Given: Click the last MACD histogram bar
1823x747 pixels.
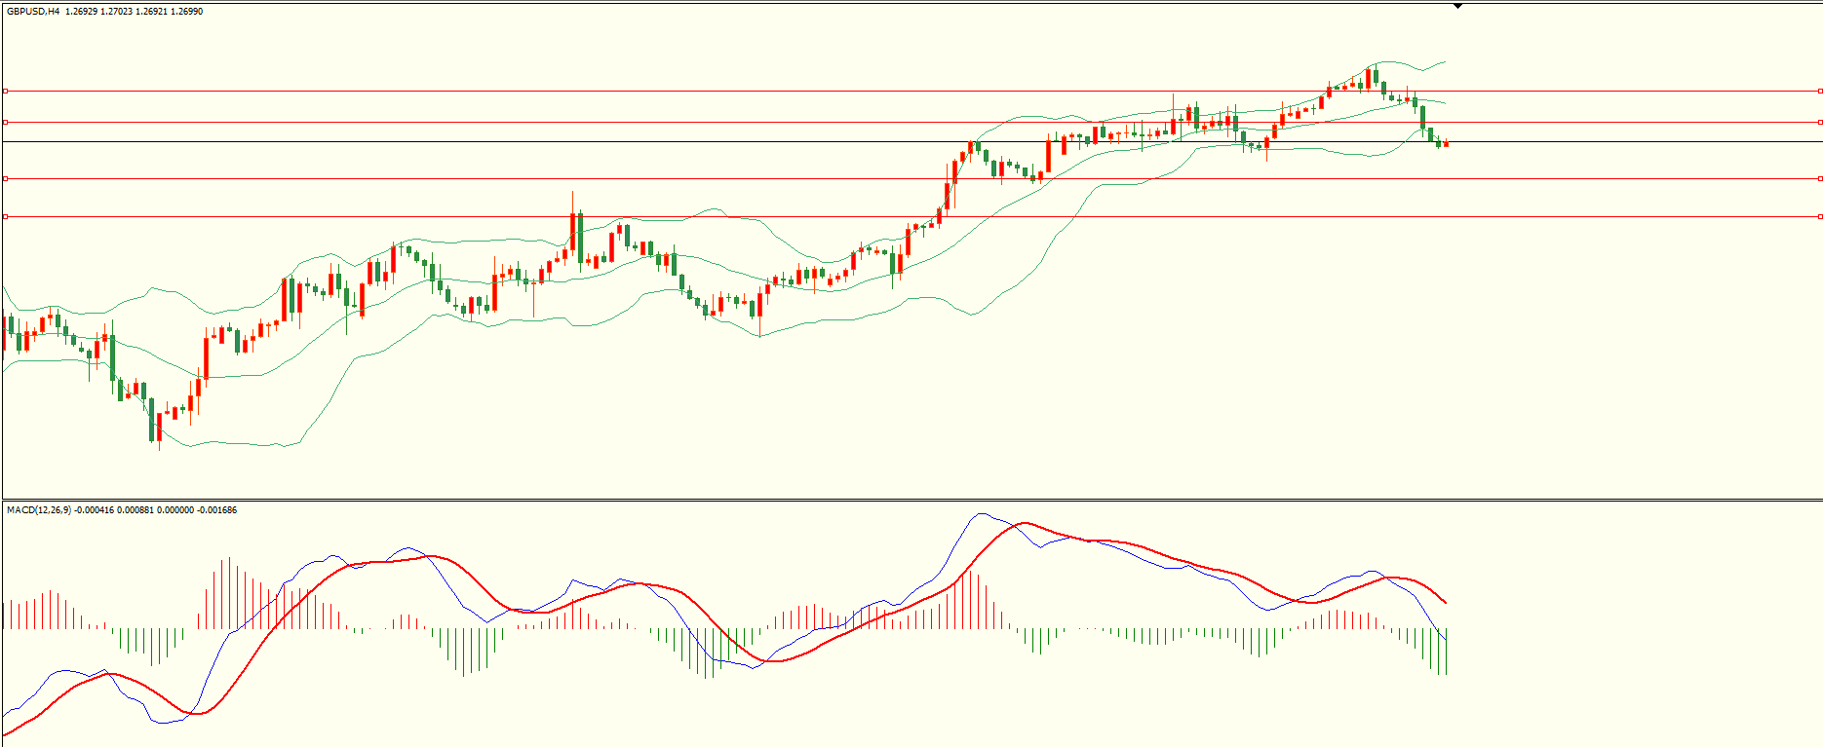Looking at the screenshot, I should 1447,653.
